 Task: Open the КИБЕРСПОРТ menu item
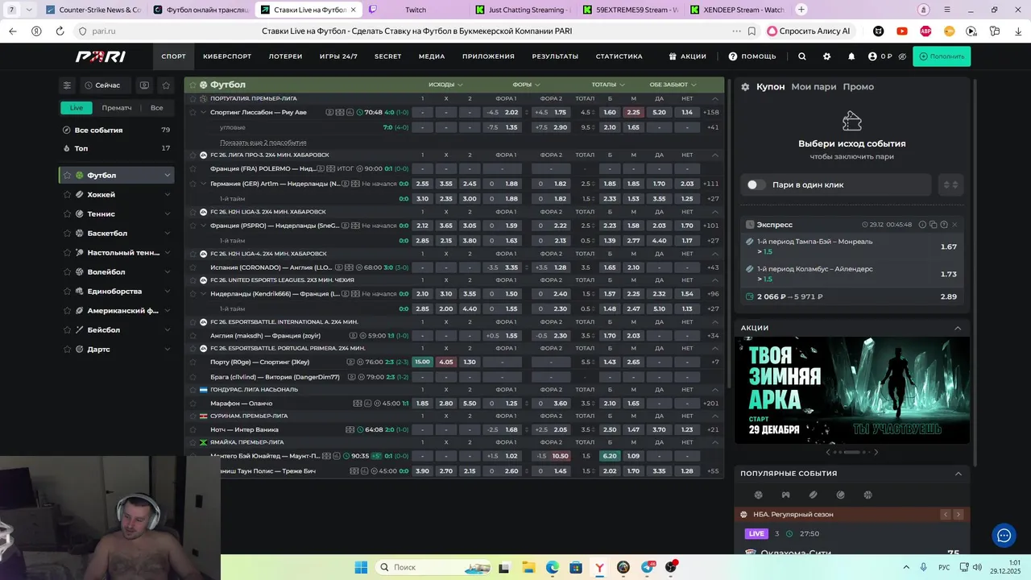click(227, 56)
